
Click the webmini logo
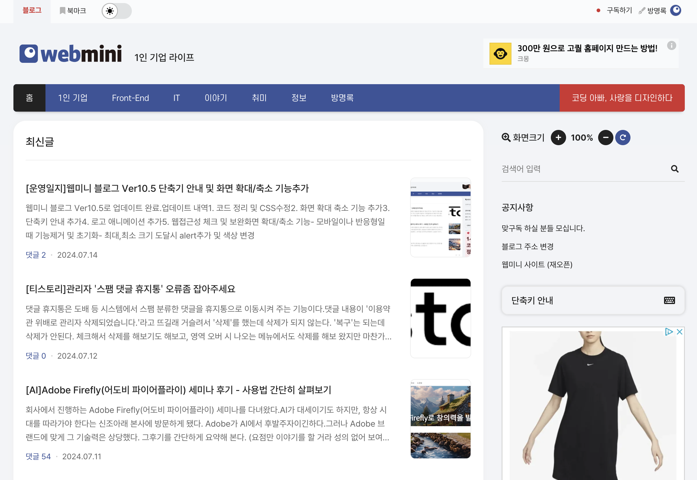pos(71,54)
